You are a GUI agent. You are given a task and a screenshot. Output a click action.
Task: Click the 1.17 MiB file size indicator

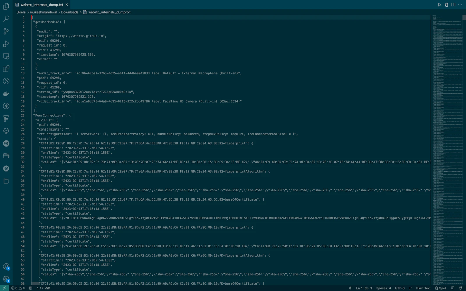tap(43, 288)
